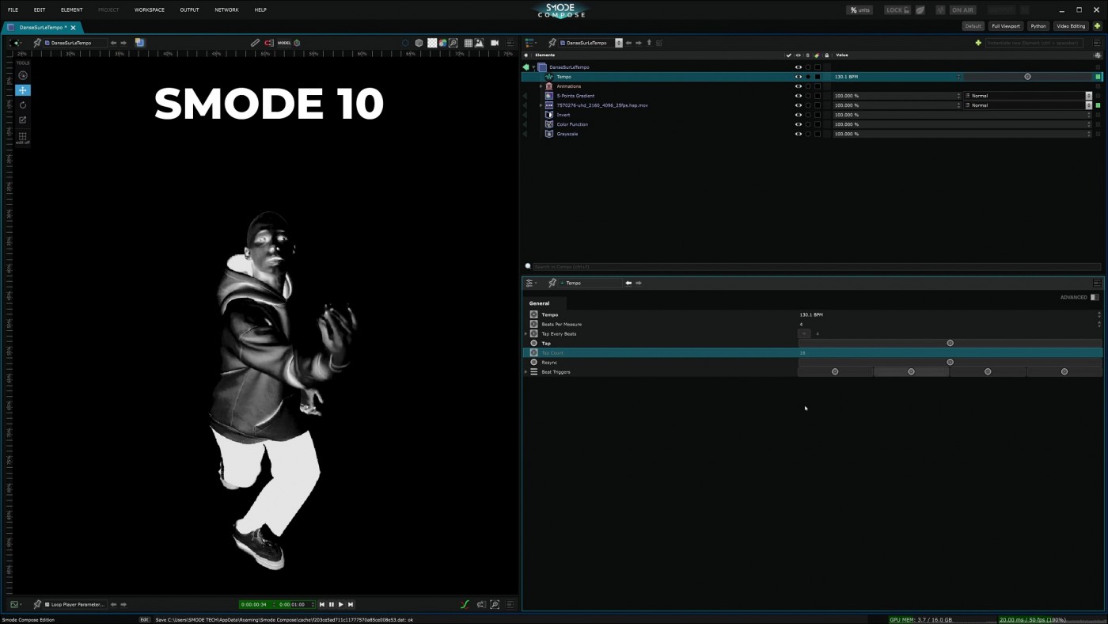Click the viewport zoom magnifier icon
The width and height of the screenshot is (1108, 624).
click(x=453, y=43)
